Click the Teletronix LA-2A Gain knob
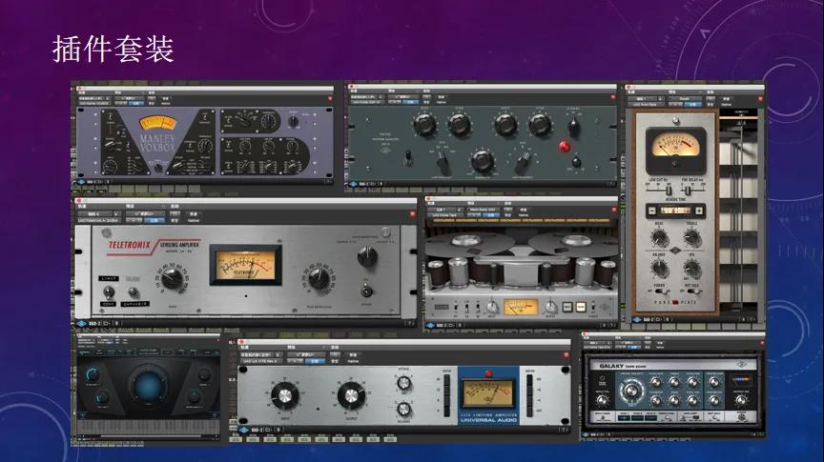The height and width of the screenshot is (462, 824). [172, 279]
